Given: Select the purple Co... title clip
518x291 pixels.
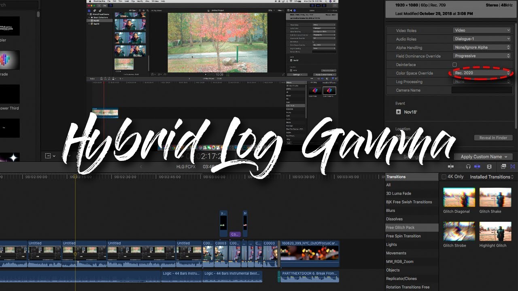Looking at the screenshot, I should 235,234.
